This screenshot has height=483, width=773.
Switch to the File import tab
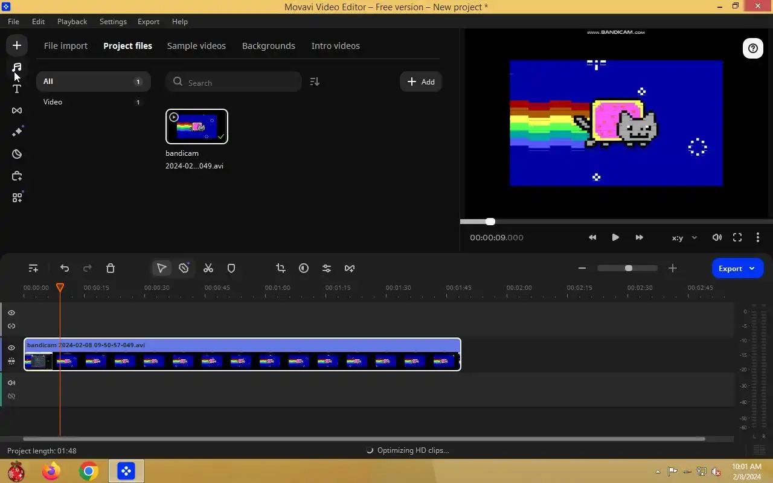66,46
